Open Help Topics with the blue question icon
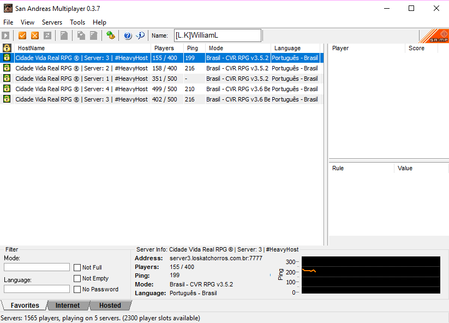 [x=128, y=35]
